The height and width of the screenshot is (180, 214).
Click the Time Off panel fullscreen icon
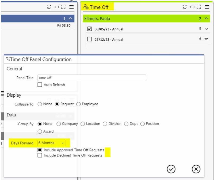pyautogui.click(x=198, y=7)
